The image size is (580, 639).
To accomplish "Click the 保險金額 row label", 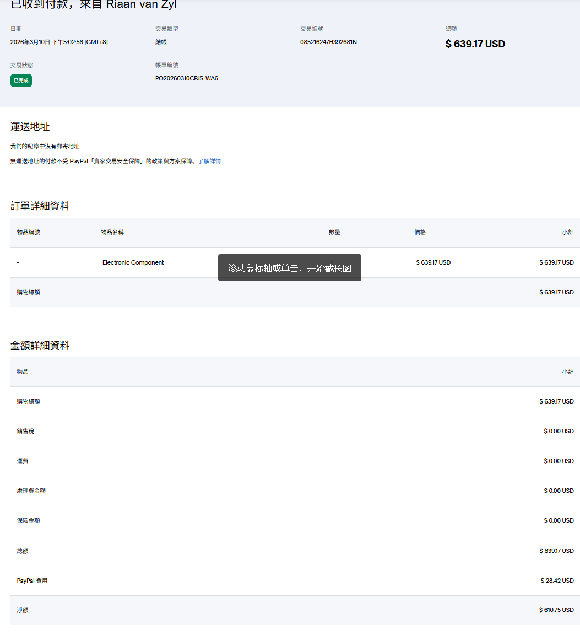I will coord(28,520).
